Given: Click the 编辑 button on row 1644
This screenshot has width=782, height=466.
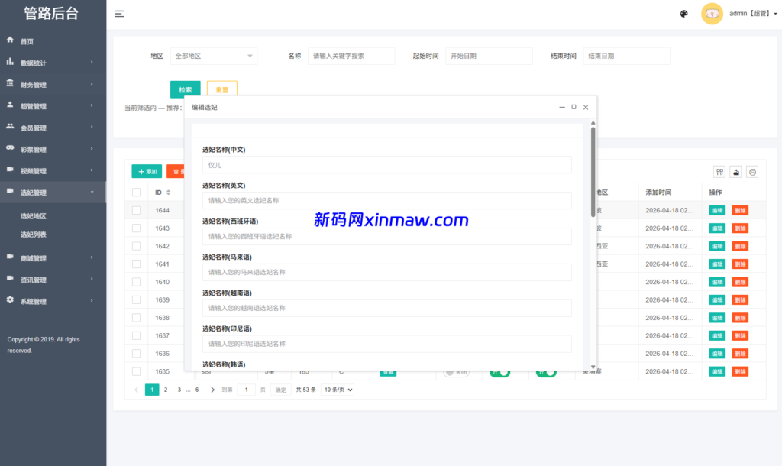Looking at the screenshot, I should pyautogui.click(x=717, y=209).
